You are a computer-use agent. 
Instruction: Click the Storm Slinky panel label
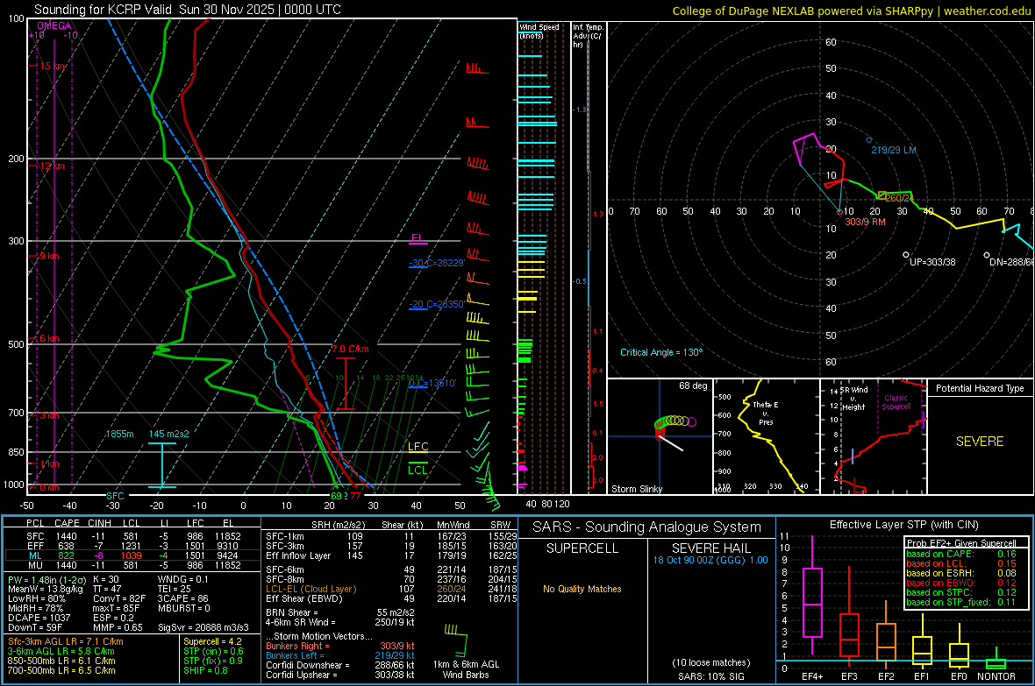point(637,489)
